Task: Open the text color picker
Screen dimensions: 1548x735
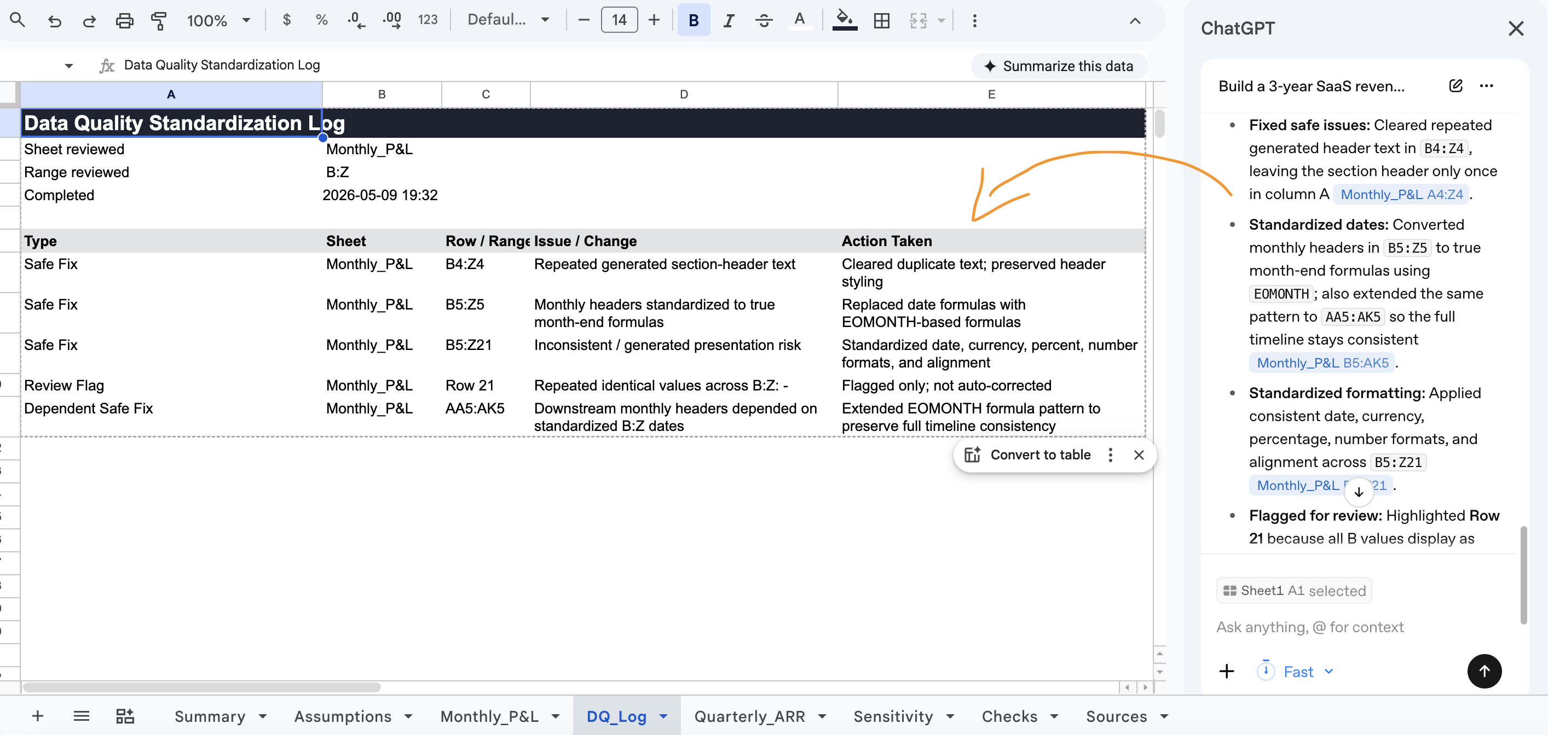Action: point(799,20)
